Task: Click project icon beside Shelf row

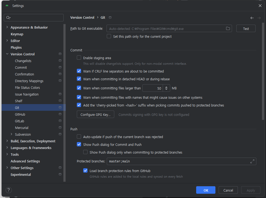Action: tap(60, 101)
